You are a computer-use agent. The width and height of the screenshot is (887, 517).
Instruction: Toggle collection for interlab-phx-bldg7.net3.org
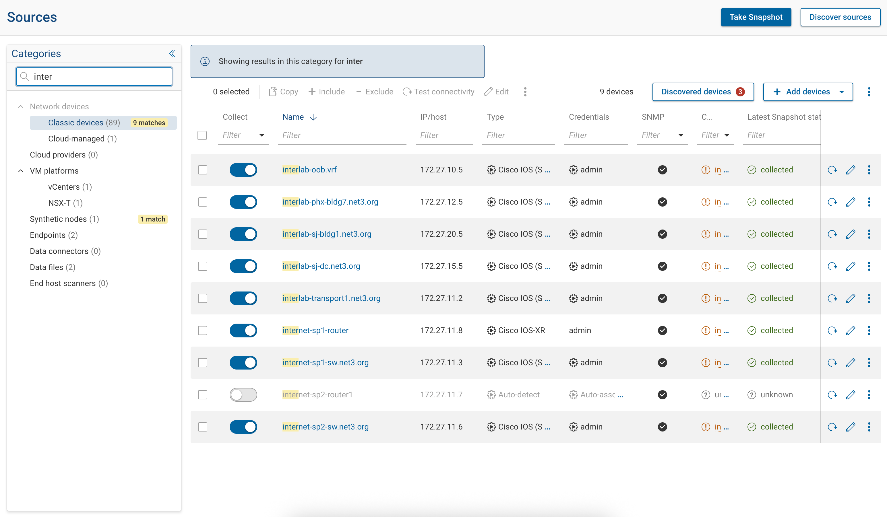[243, 202]
